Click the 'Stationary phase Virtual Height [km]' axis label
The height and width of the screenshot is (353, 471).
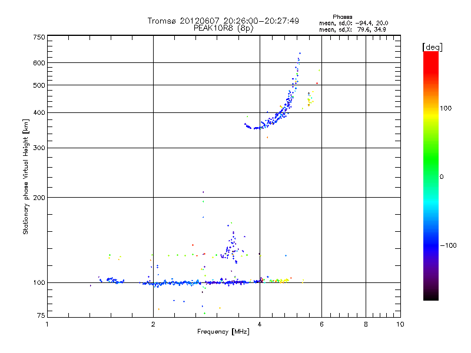point(26,177)
